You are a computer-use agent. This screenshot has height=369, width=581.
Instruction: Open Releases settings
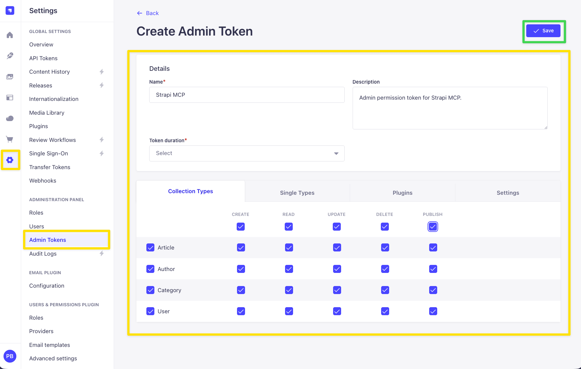click(x=41, y=86)
